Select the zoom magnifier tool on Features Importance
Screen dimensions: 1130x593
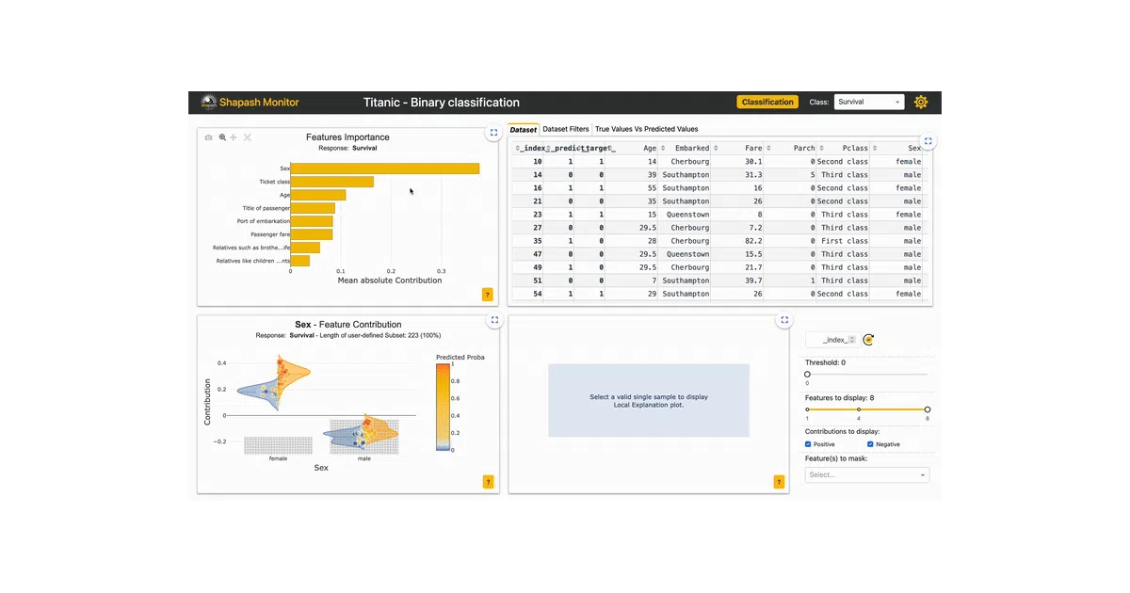coord(222,137)
